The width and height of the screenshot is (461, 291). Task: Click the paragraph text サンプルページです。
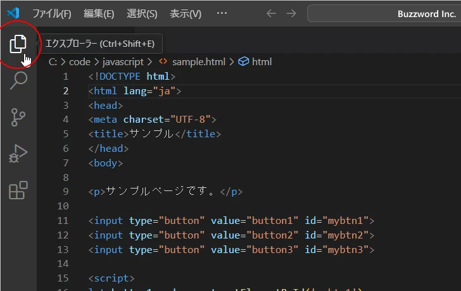click(160, 192)
